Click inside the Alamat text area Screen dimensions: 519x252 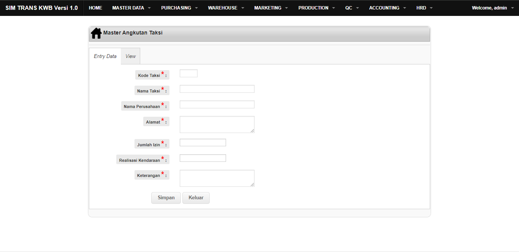tap(217, 124)
